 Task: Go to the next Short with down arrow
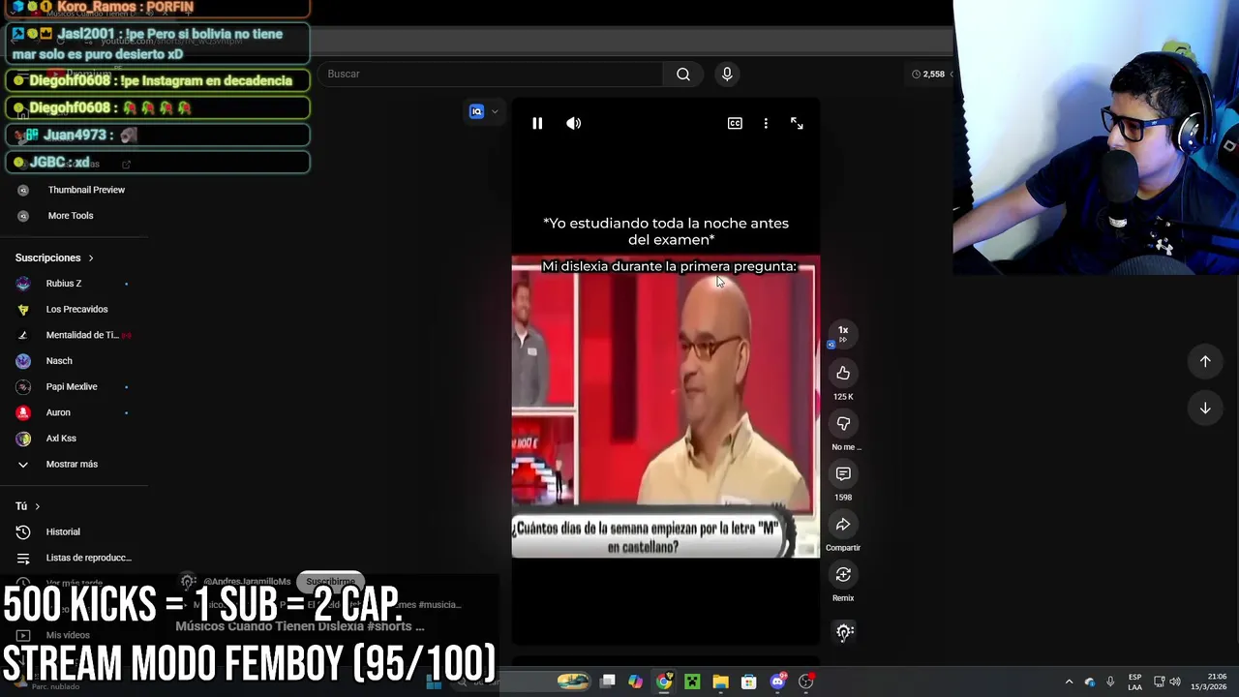pyautogui.click(x=1205, y=409)
